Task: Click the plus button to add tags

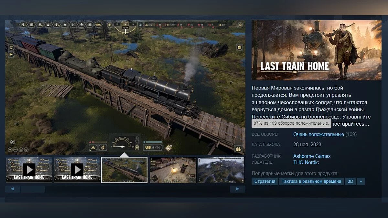Action: [361, 182]
